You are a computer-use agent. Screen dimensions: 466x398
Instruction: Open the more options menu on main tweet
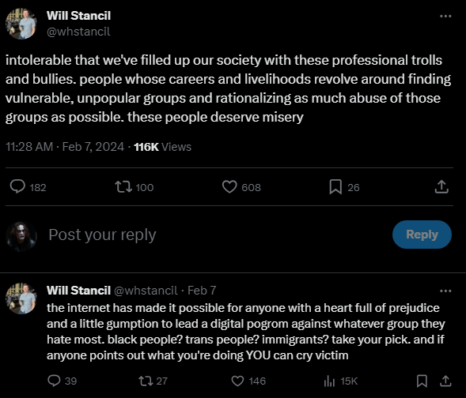[x=445, y=16]
